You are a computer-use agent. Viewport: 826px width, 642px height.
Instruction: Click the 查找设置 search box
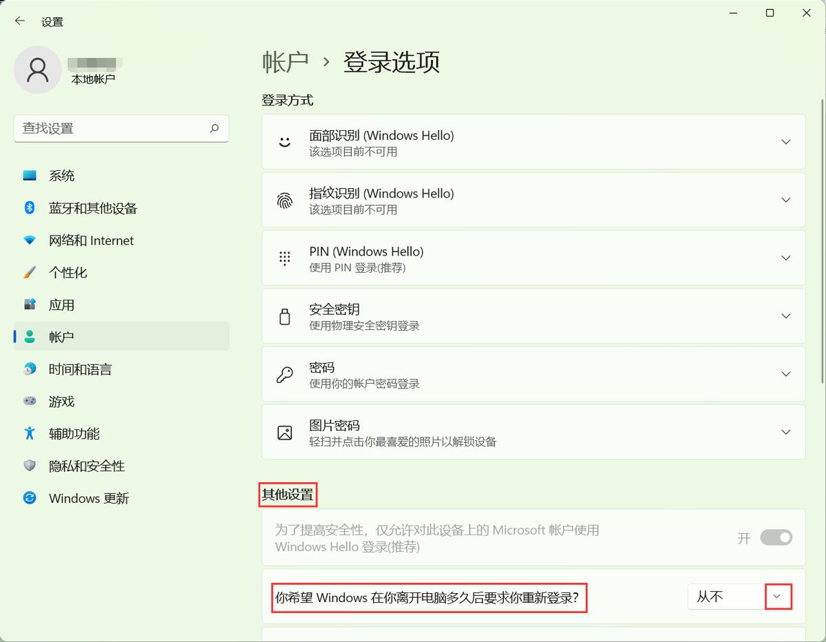(x=121, y=129)
